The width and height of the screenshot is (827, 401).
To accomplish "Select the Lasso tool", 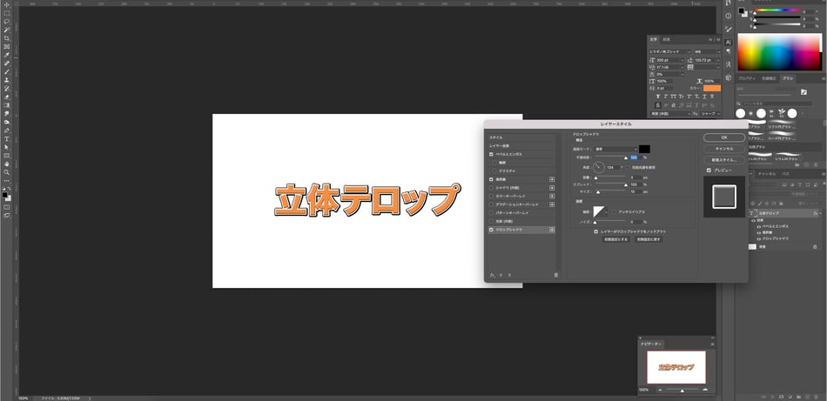I will pos(7,22).
